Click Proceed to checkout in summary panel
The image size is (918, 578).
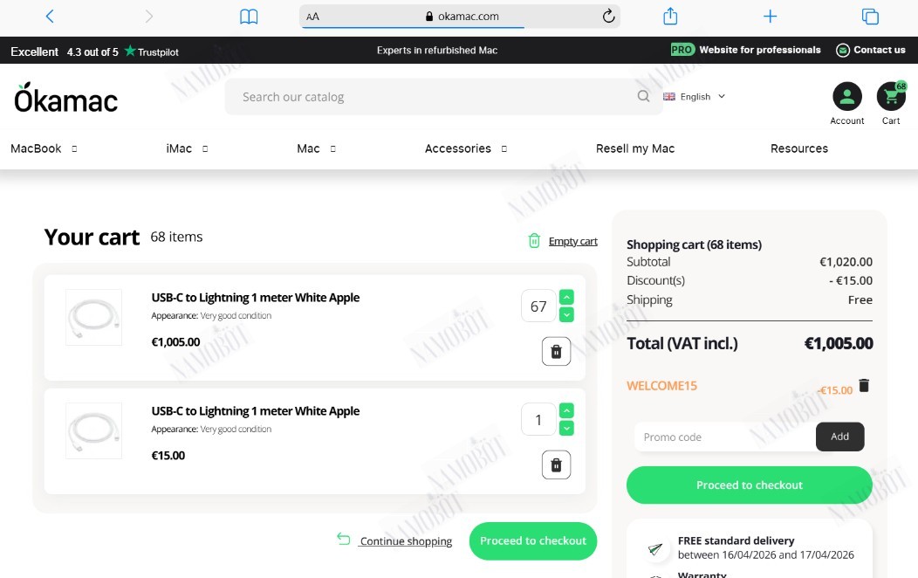750,485
